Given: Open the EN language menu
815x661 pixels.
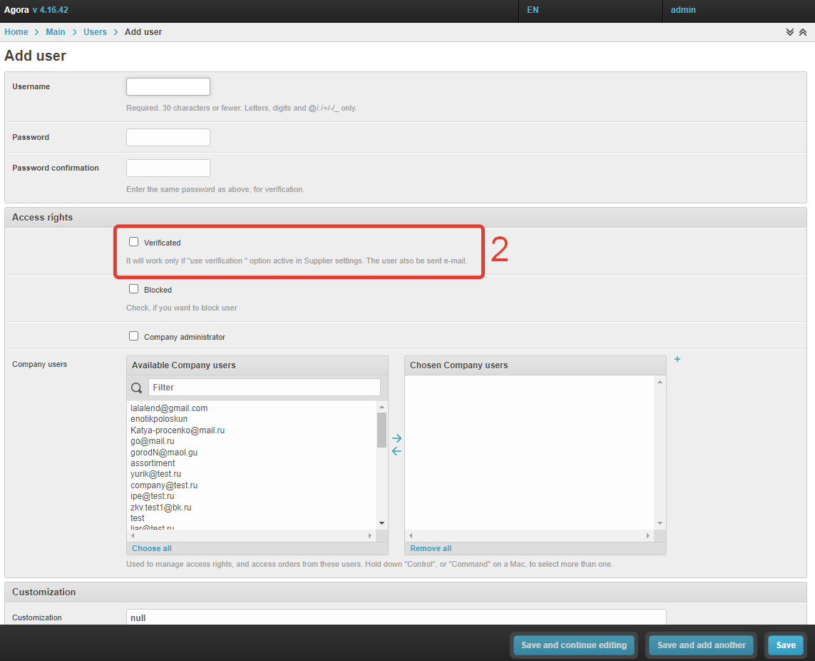Looking at the screenshot, I should [x=533, y=10].
